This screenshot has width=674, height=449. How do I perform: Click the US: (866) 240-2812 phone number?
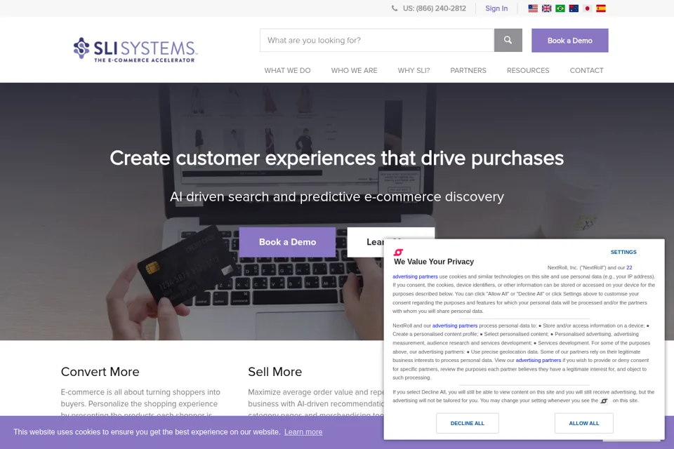[434, 8]
